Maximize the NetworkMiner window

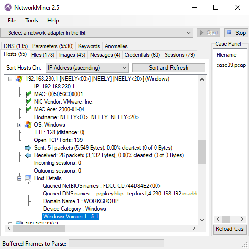click(x=216, y=7)
